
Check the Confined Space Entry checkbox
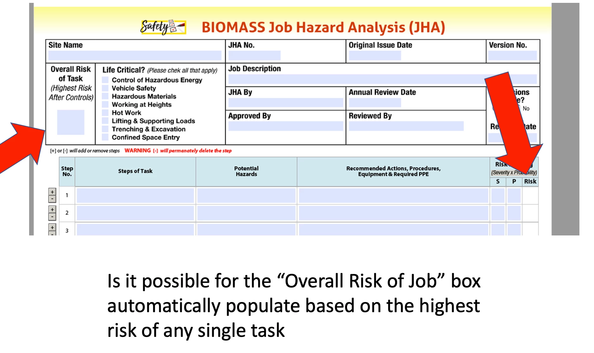coord(105,137)
